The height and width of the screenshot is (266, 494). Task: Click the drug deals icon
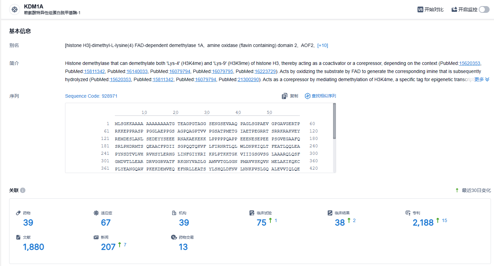[174, 237]
